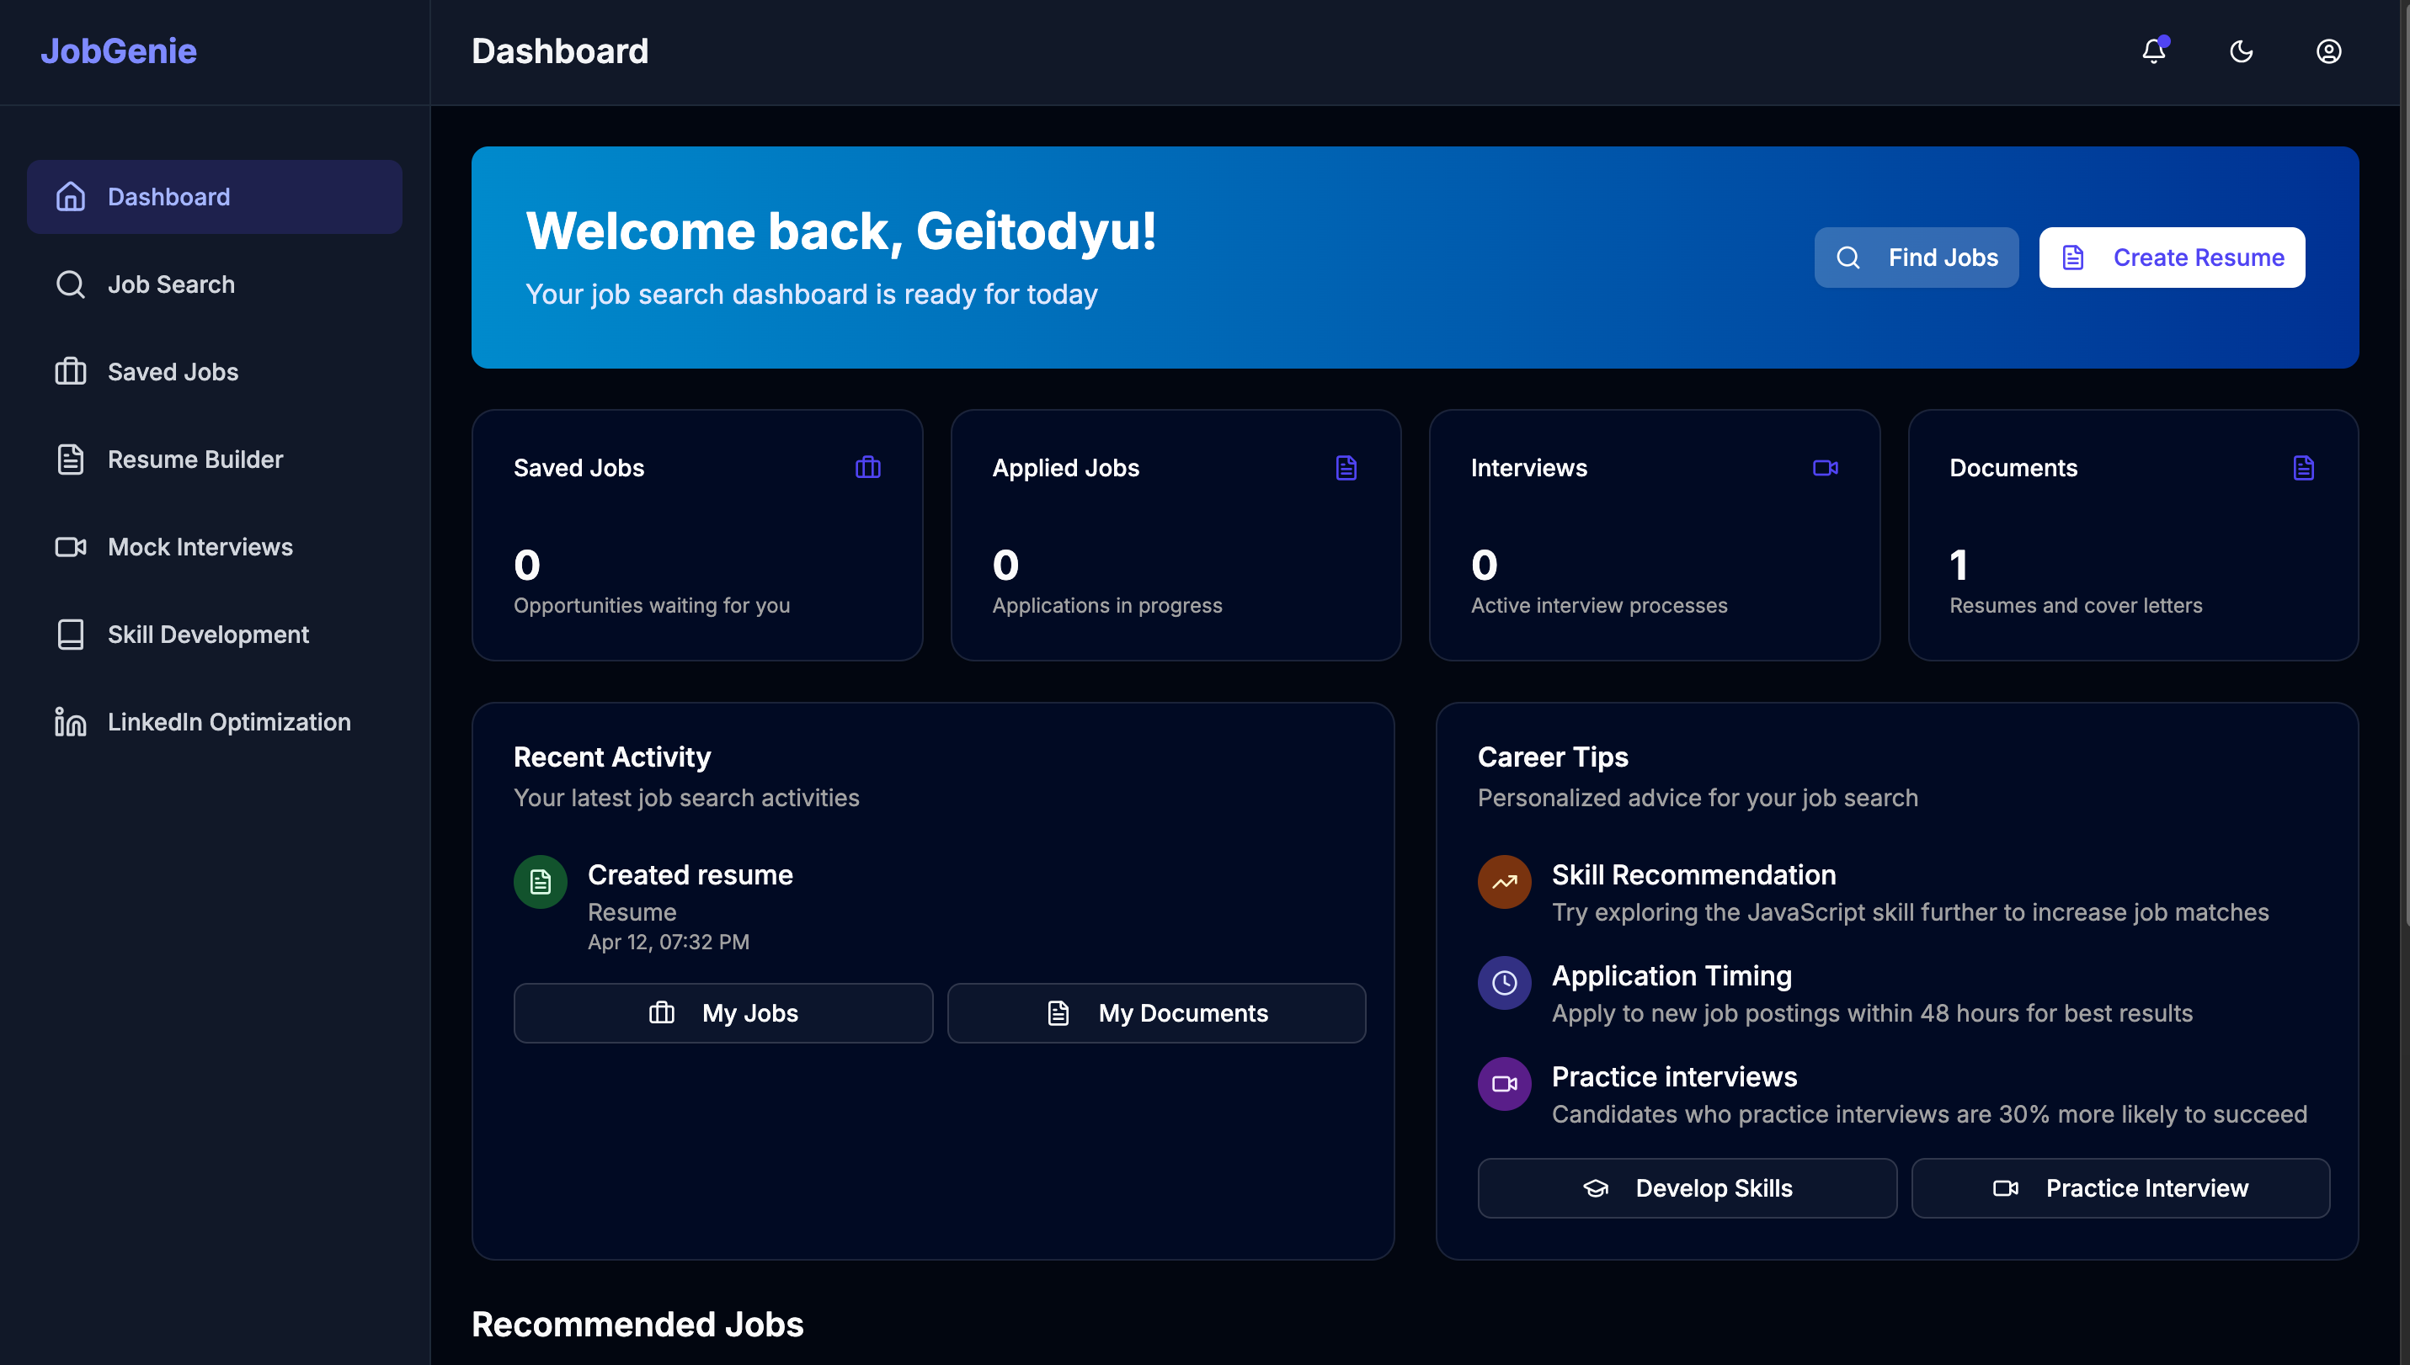Open Job Search in the sidebar
The height and width of the screenshot is (1365, 2410).
coord(171,284)
